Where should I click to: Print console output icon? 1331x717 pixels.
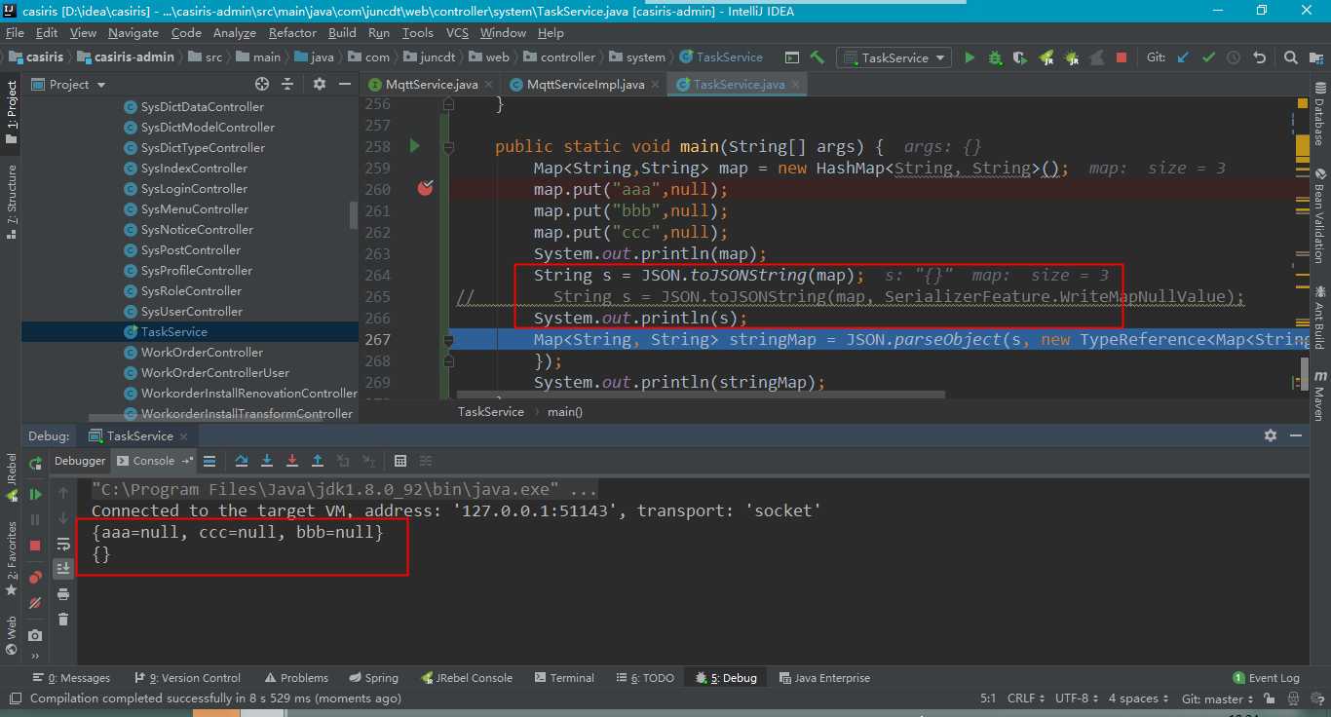click(63, 594)
